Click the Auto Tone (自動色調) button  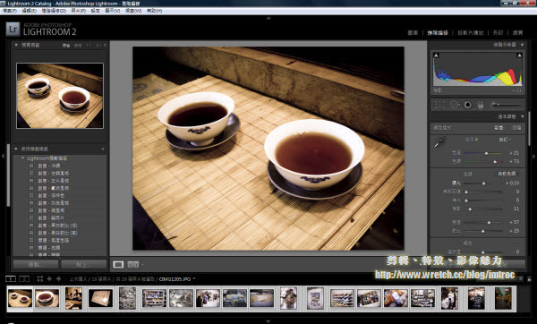pyautogui.click(x=507, y=174)
